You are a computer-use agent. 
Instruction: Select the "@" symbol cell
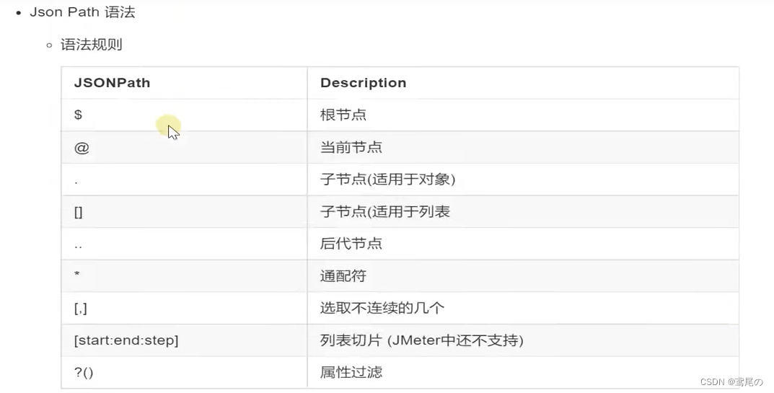click(x=82, y=147)
